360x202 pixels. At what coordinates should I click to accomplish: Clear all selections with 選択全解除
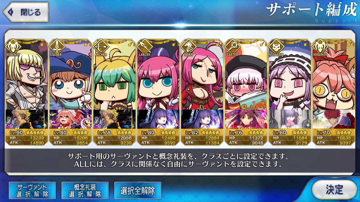(x=138, y=190)
